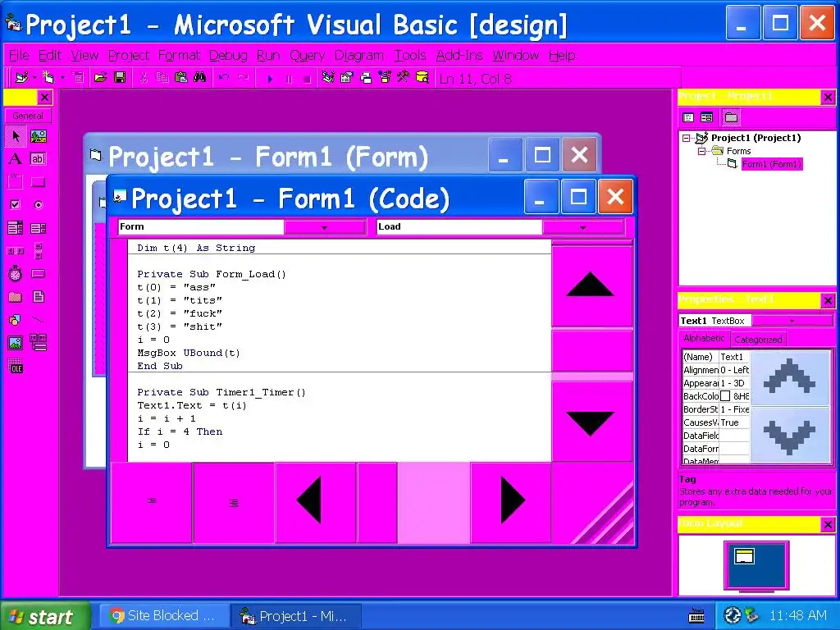Click code window vertical scrollbar up arrow

click(x=591, y=286)
